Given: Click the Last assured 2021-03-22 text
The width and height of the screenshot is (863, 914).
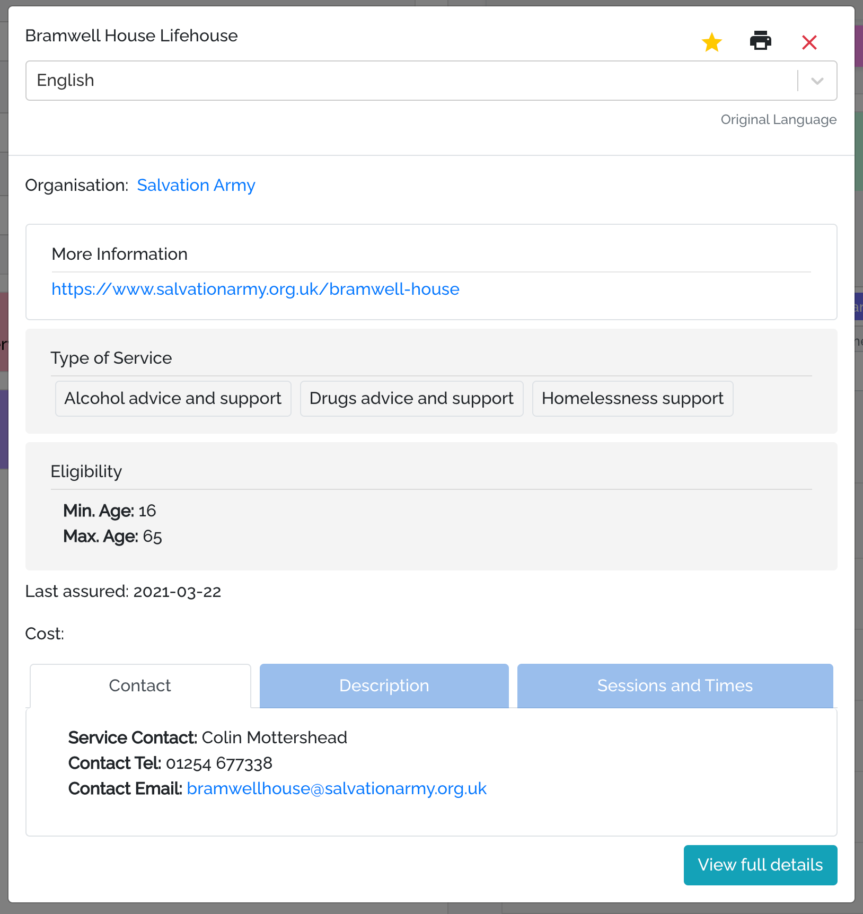Looking at the screenshot, I should [x=123, y=591].
